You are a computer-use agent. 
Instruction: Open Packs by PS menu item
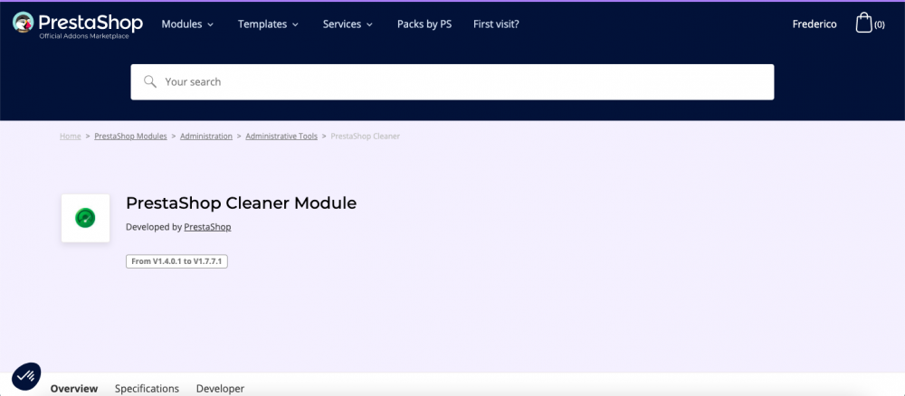424,24
